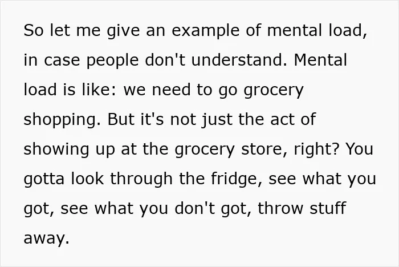
Task: Click the word "fridge,"
Action: 237,179
